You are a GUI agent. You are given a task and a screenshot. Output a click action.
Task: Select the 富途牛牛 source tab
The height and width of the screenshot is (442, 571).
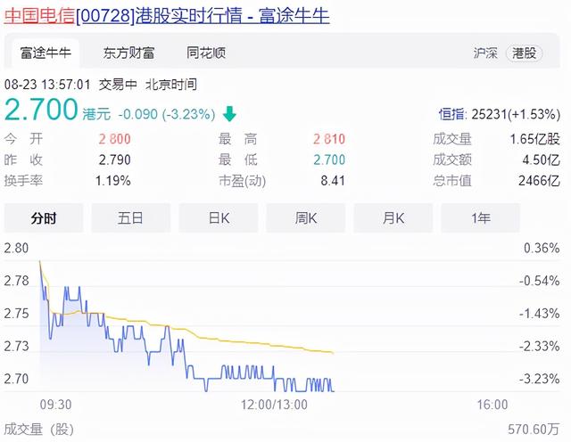point(46,53)
